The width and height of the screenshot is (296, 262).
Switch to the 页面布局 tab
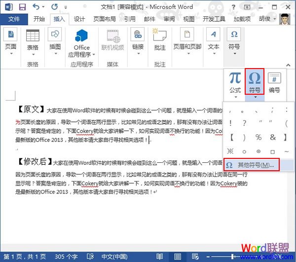104,19
